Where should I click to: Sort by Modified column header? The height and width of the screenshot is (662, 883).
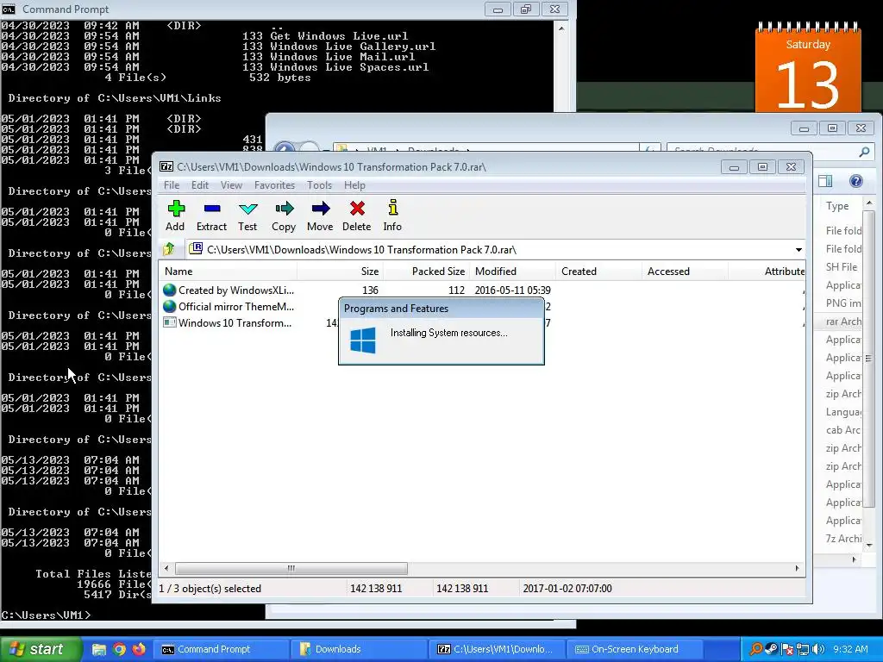[x=512, y=272]
